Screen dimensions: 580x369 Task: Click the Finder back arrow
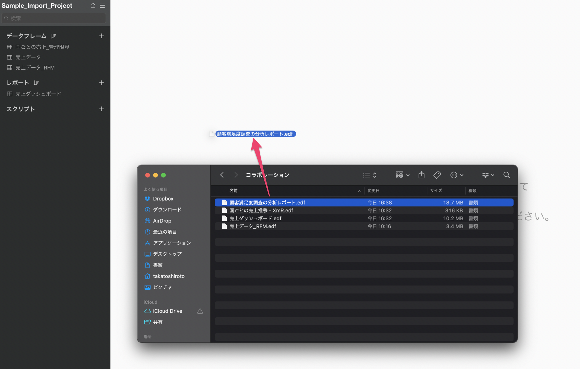click(x=222, y=175)
